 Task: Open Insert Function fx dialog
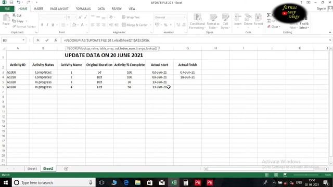point(56,40)
